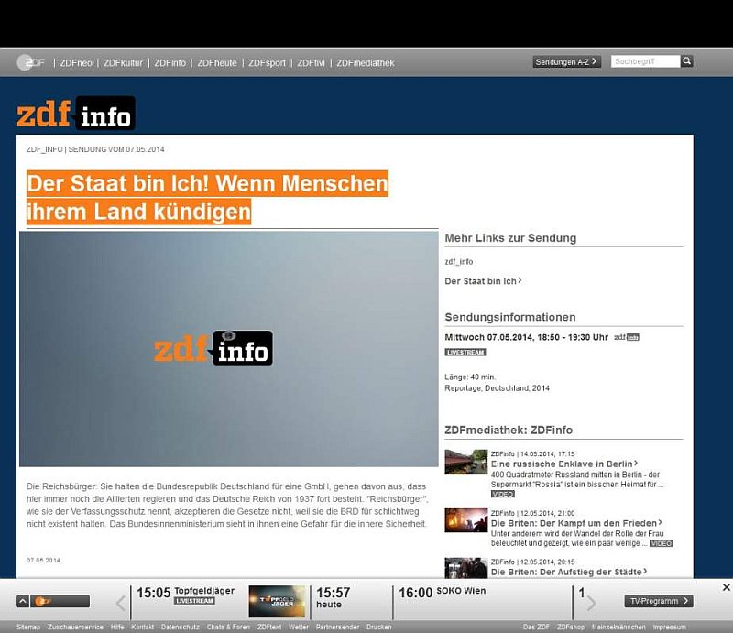733x633 pixels.
Task: Click the zdf info logo header
Action: [76, 115]
